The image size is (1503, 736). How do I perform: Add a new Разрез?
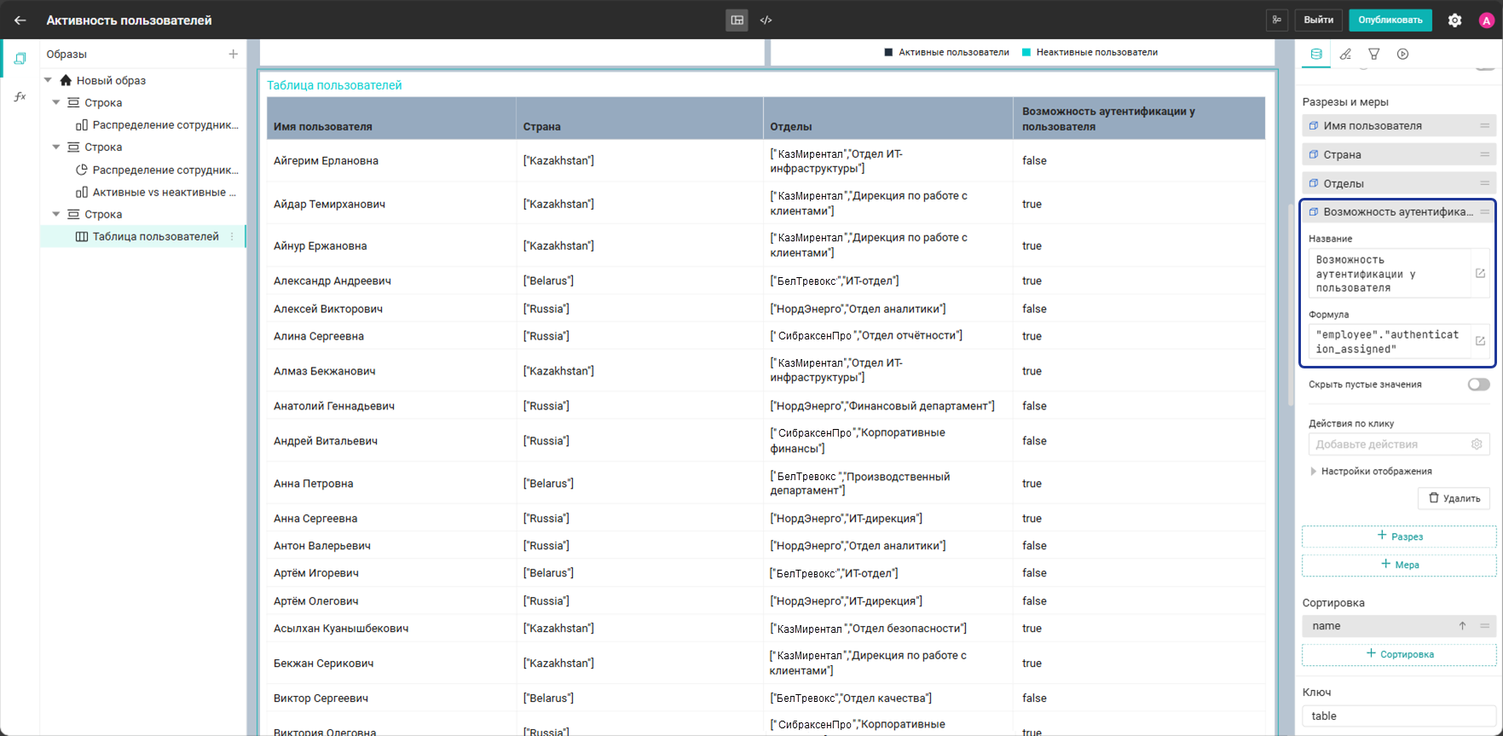coord(1399,536)
